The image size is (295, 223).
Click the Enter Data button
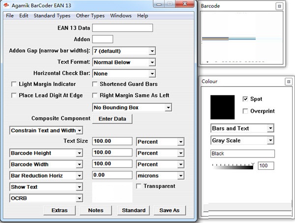click(112, 119)
